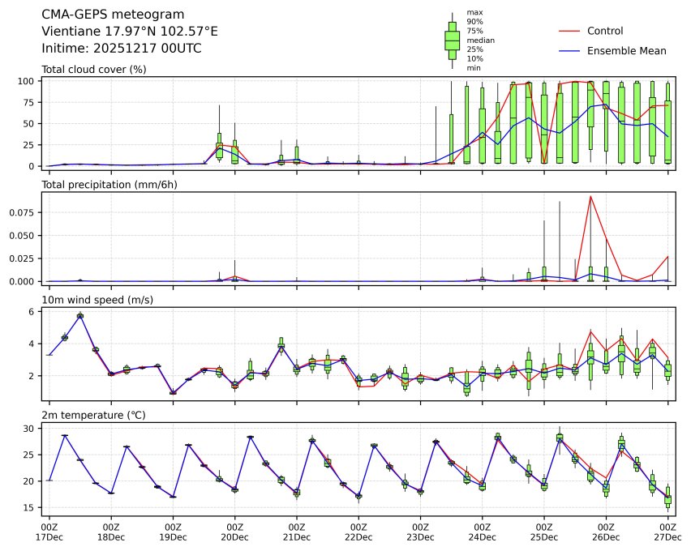The image size is (691, 551).
Task: Click the "CMA-GEPS meteogram" title
Action: pos(113,15)
